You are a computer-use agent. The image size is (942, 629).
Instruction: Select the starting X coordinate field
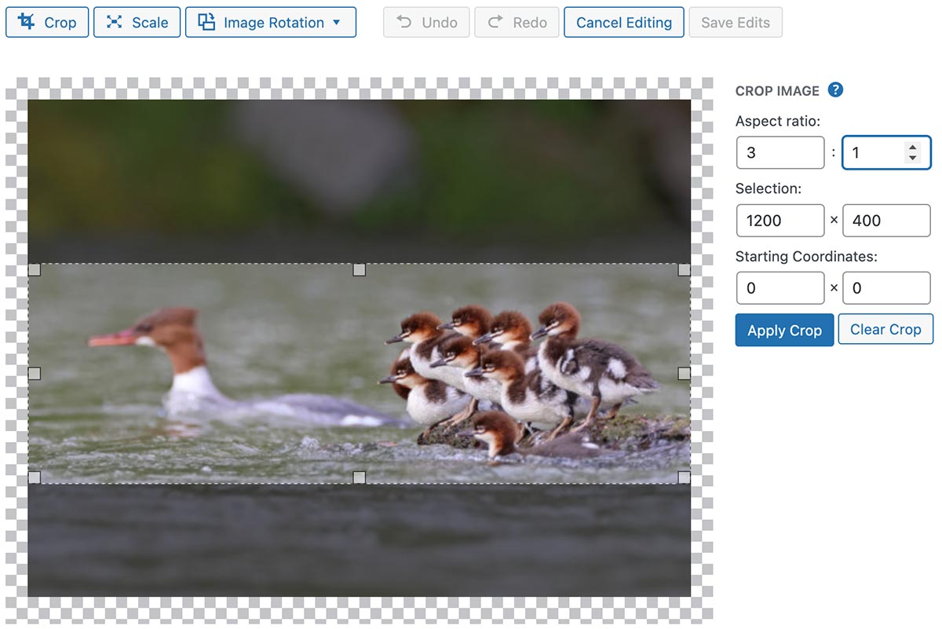(x=780, y=287)
